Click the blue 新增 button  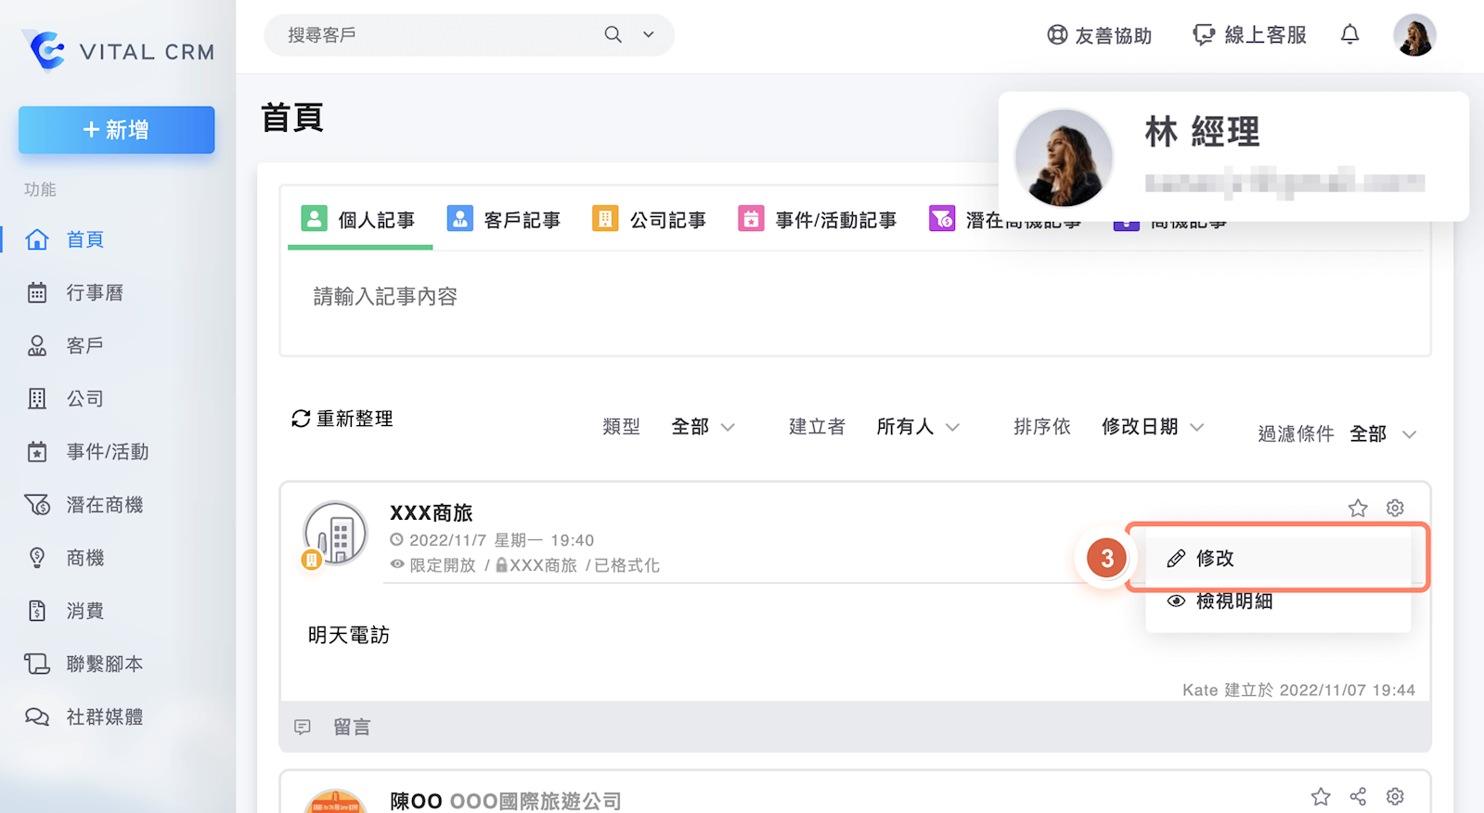[x=117, y=130]
